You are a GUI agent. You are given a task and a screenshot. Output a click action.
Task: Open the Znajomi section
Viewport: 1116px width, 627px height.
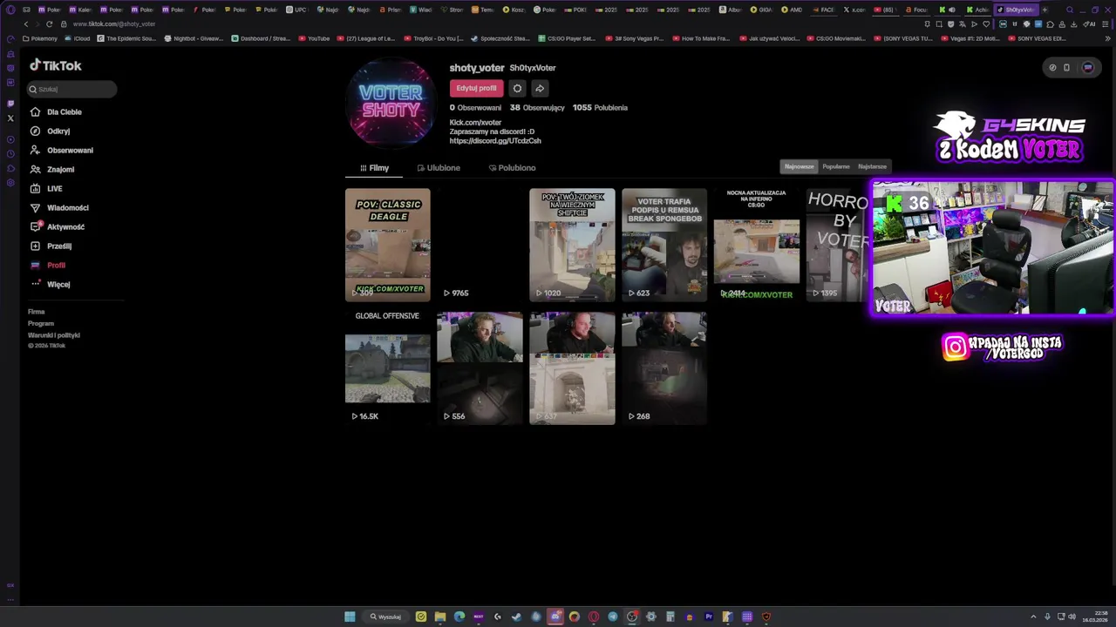(x=52, y=170)
